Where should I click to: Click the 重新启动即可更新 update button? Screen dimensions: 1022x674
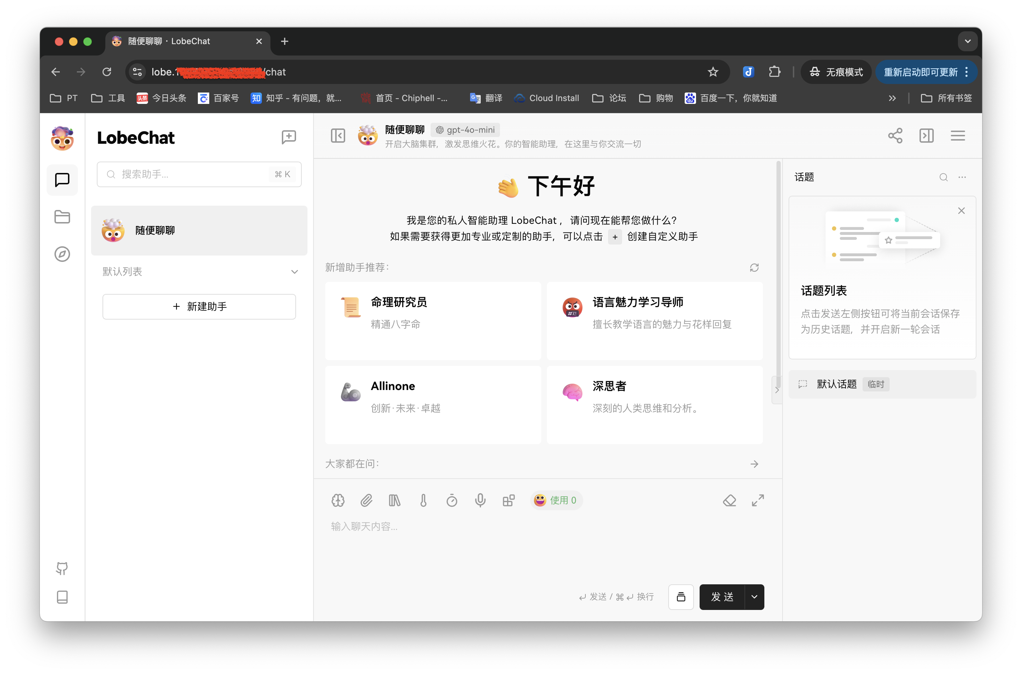[x=926, y=72]
